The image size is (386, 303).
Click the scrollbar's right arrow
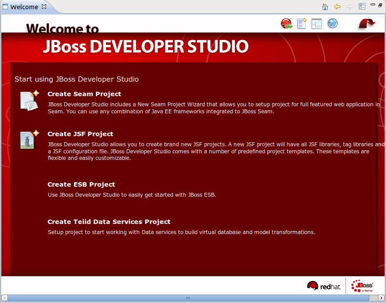(381, 298)
